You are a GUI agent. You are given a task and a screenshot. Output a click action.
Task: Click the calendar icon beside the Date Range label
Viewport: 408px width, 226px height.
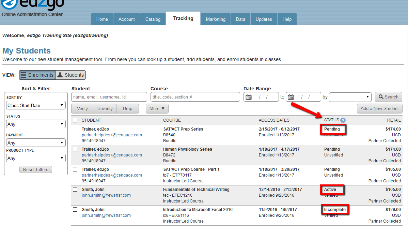[249, 97]
